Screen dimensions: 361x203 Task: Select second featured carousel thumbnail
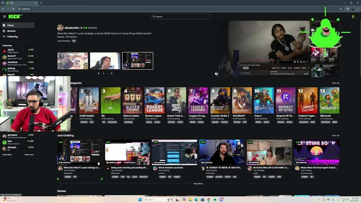coord(105,61)
